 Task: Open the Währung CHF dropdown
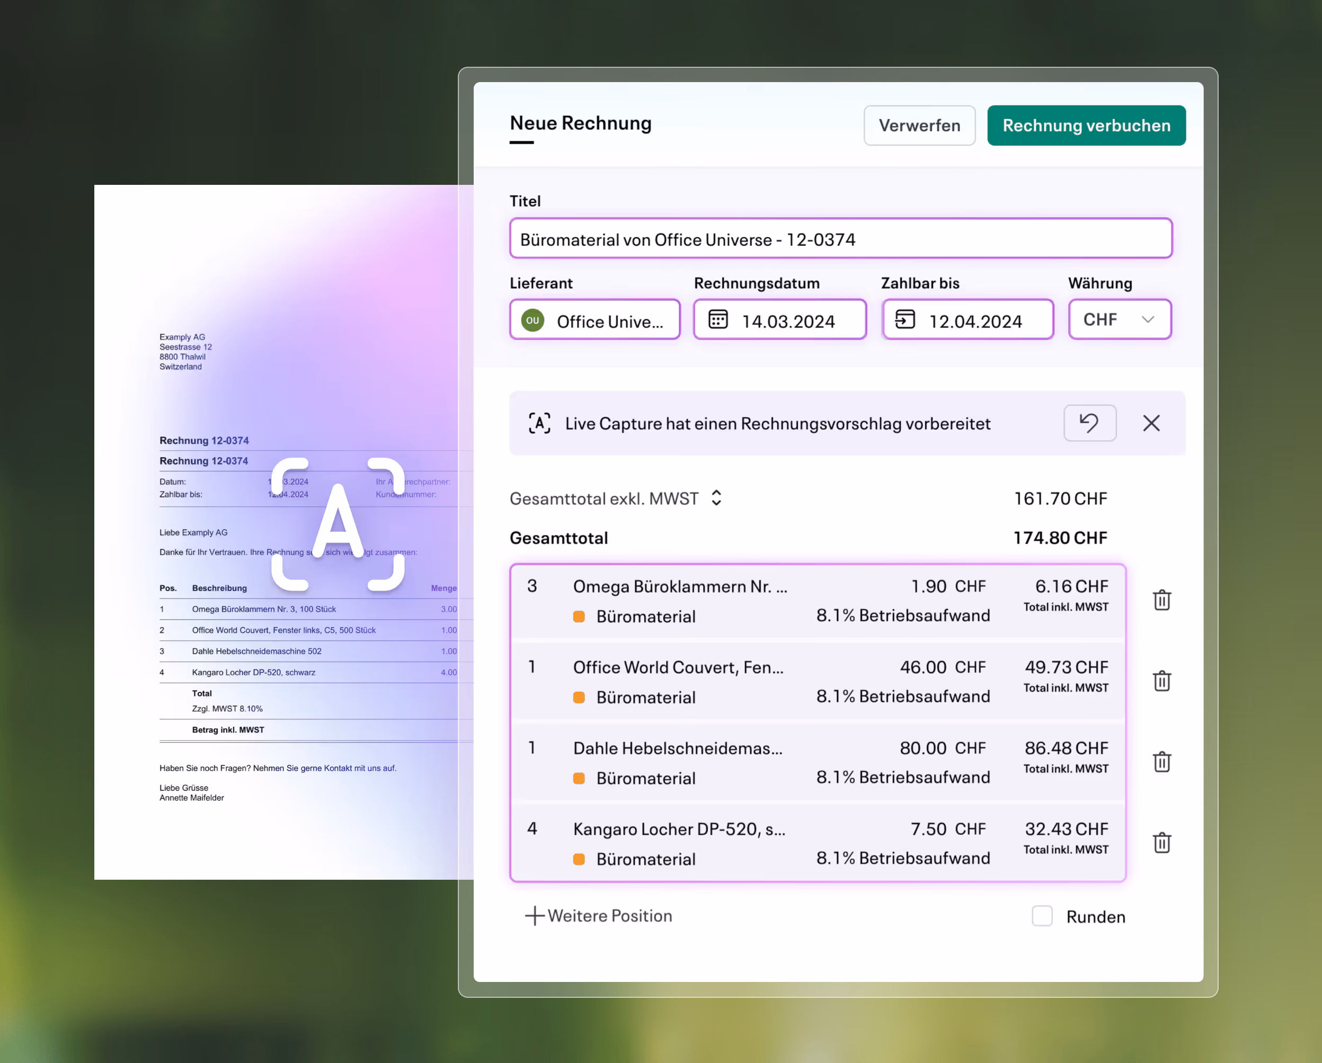tap(1120, 319)
